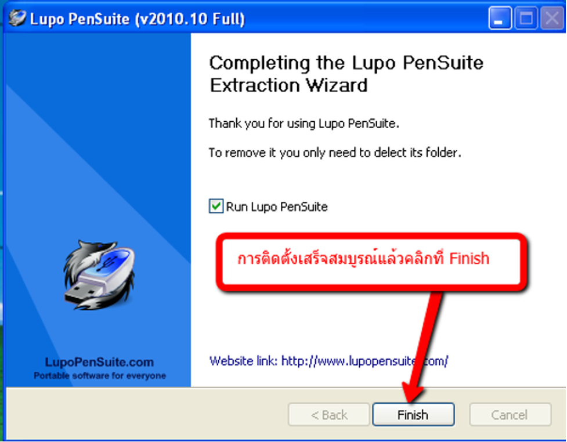Click the window title "Lupo PenSuite (v2010.10 Full)"
Screen dimensions: 567x442
[x=138, y=19]
